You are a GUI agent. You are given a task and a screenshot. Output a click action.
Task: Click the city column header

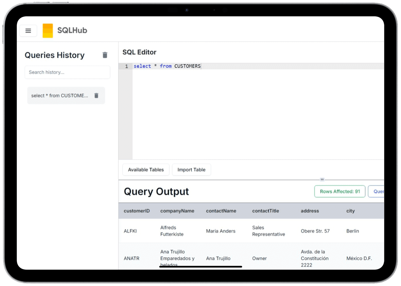pyautogui.click(x=351, y=211)
